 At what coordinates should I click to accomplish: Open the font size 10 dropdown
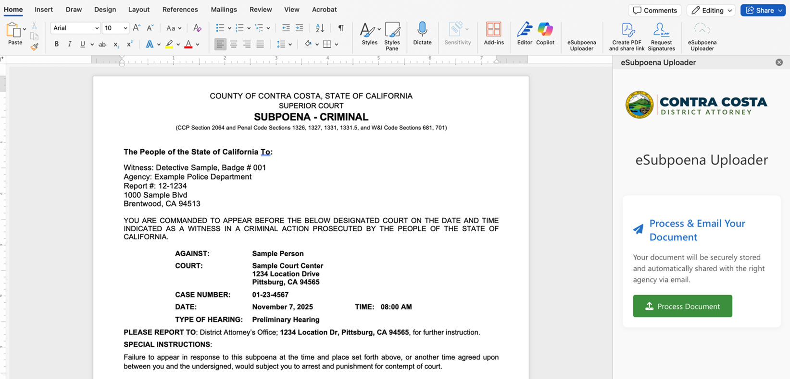click(x=125, y=28)
